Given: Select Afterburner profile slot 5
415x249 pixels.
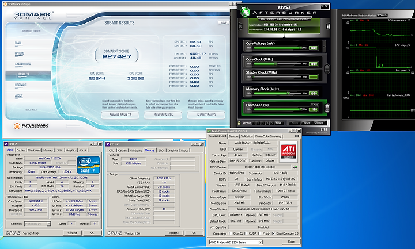Looking at the screenshot, I should point(272,123).
